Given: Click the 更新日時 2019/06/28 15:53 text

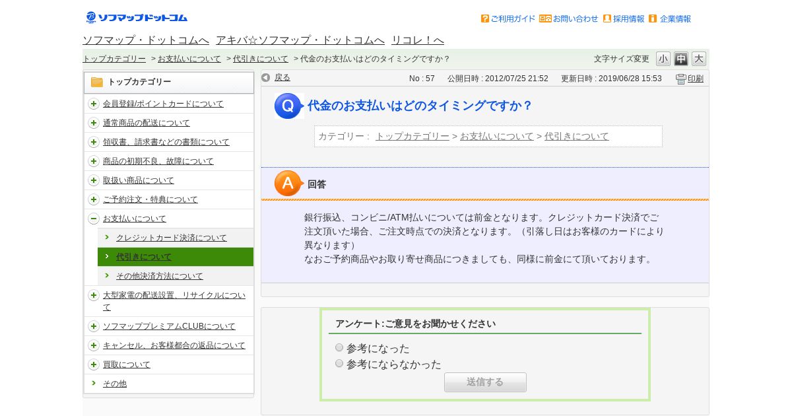Looking at the screenshot, I should 611,79.
